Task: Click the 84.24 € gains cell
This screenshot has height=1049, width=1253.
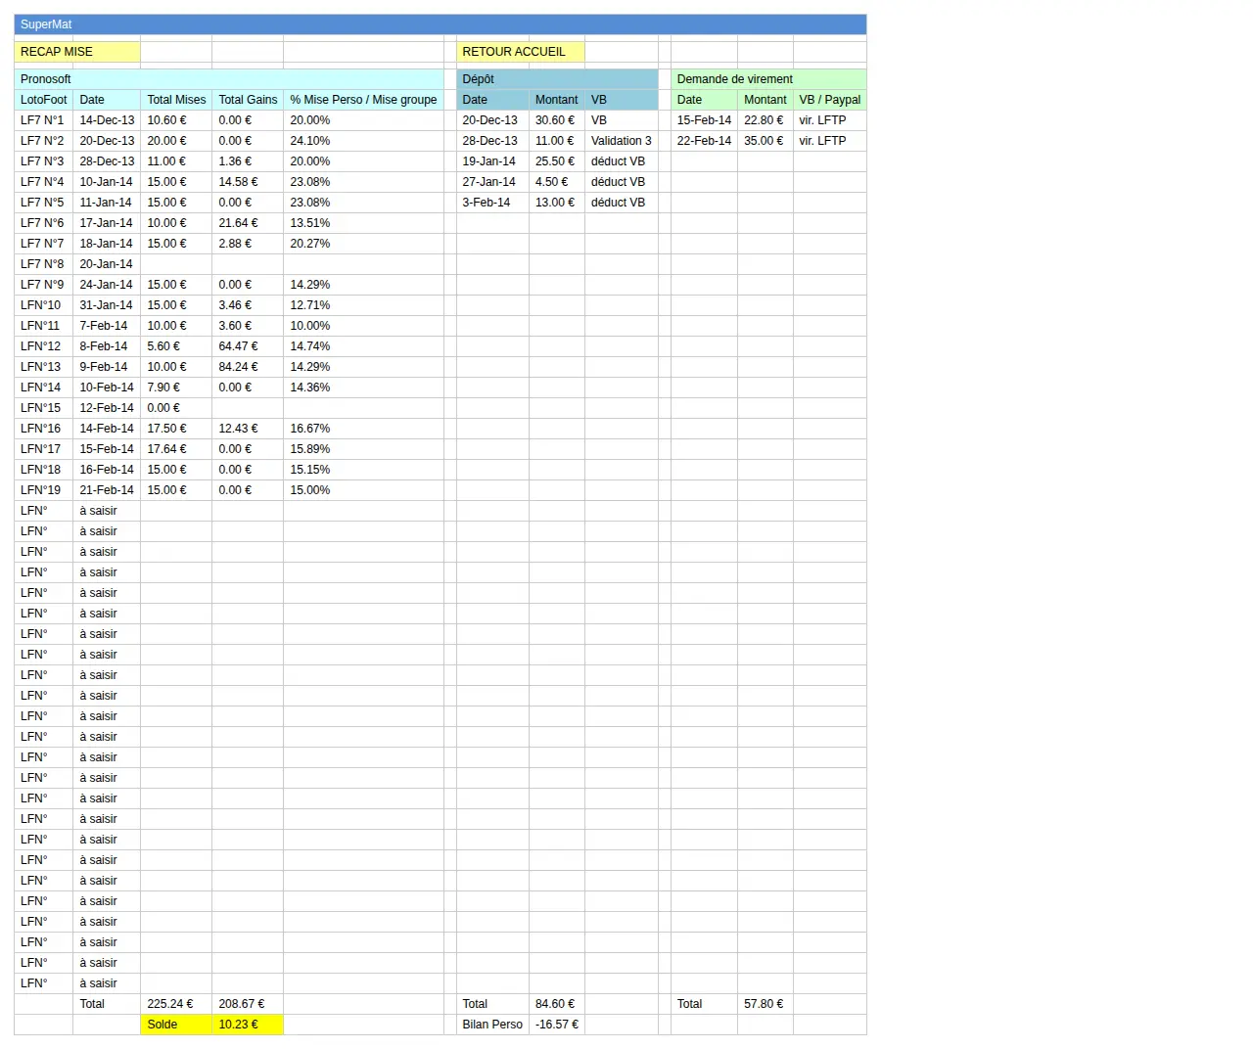Action: point(248,367)
